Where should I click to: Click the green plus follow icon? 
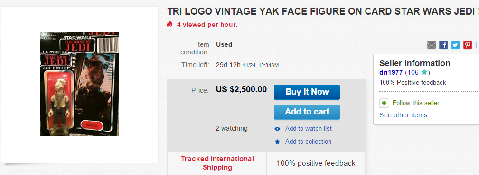coord(385,103)
